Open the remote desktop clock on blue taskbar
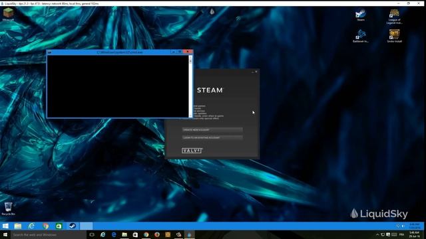Image resolution: width=426 pixels, height=239 pixels. (414, 226)
